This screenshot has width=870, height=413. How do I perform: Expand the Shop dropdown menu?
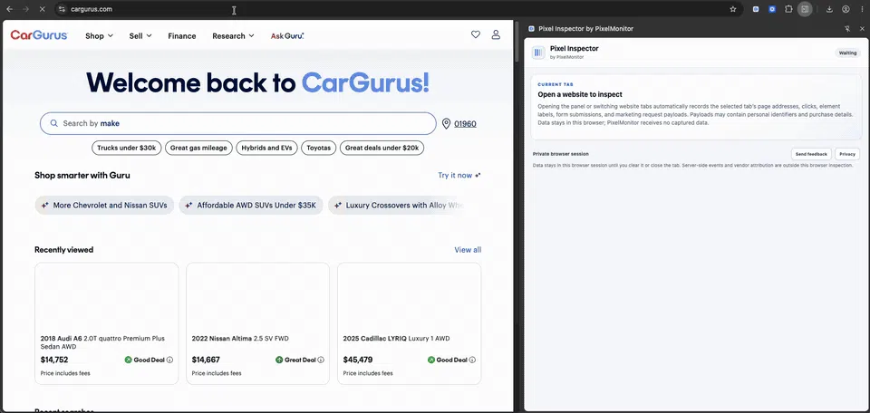click(99, 35)
